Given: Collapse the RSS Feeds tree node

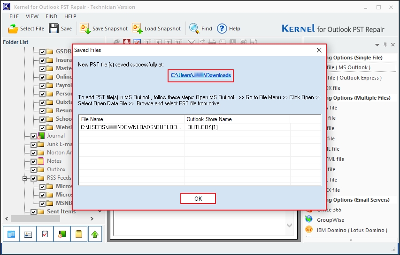Looking at the screenshot, I should [24, 178].
